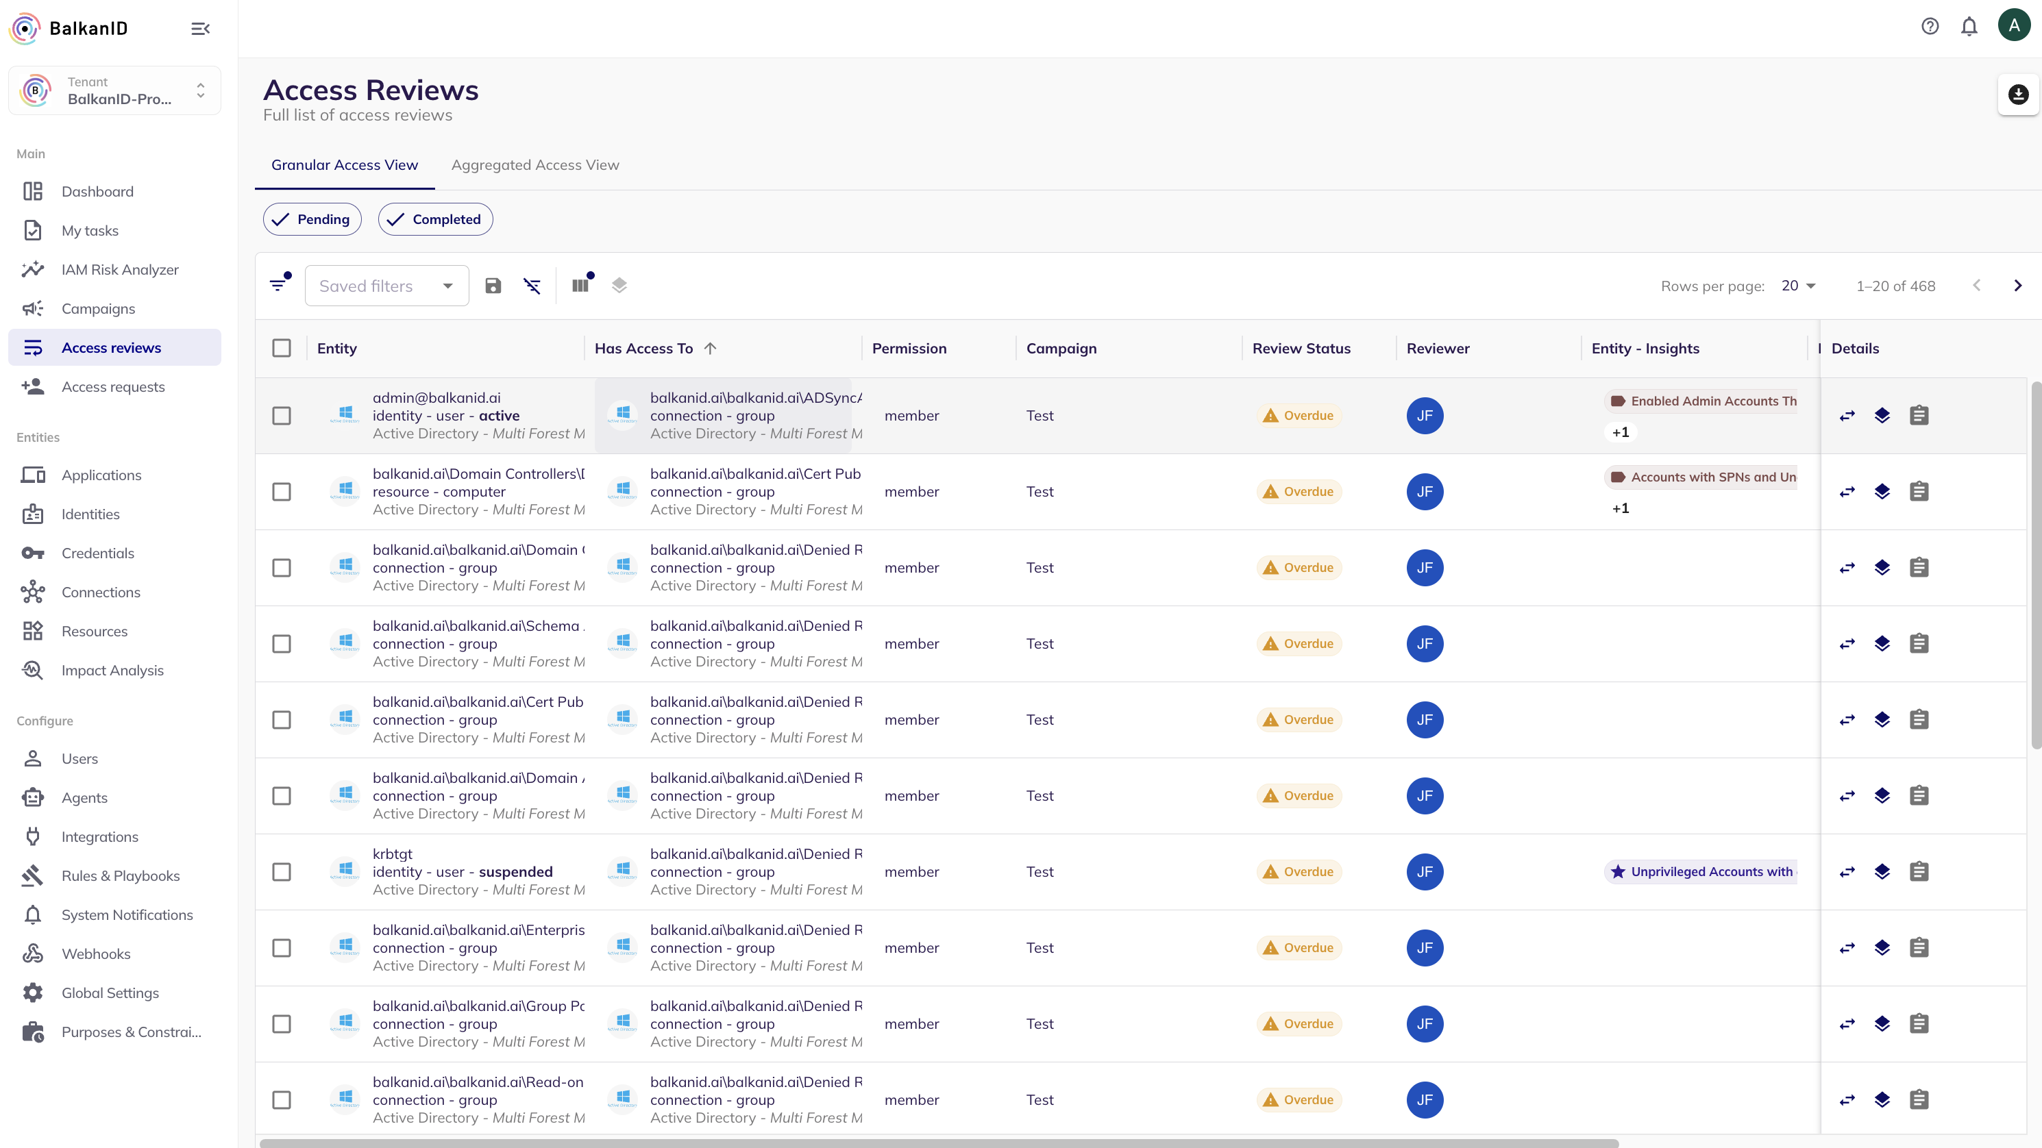Expand the rows per page dropdown

[1798, 286]
